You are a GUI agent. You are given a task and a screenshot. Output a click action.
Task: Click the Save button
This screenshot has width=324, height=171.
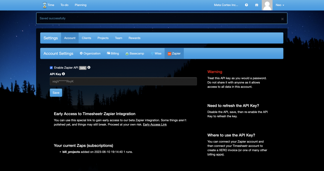click(x=56, y=93)
